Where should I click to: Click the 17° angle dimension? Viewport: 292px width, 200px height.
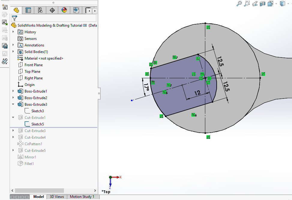[146, 87]
